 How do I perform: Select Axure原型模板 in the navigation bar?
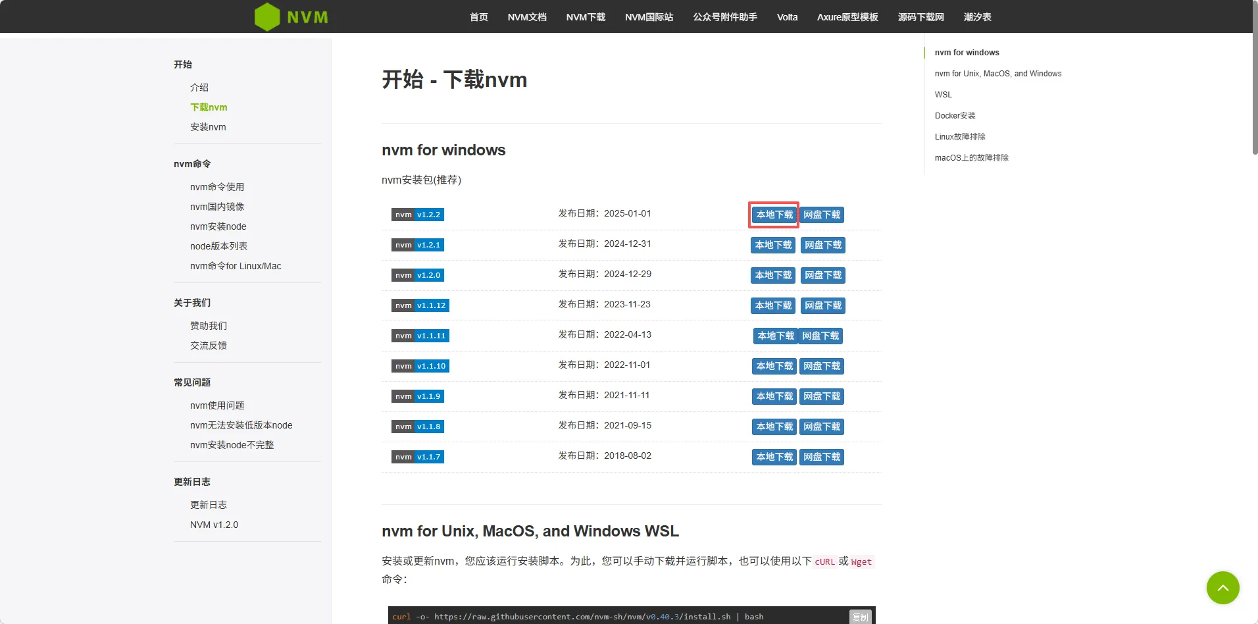(847, 17)
